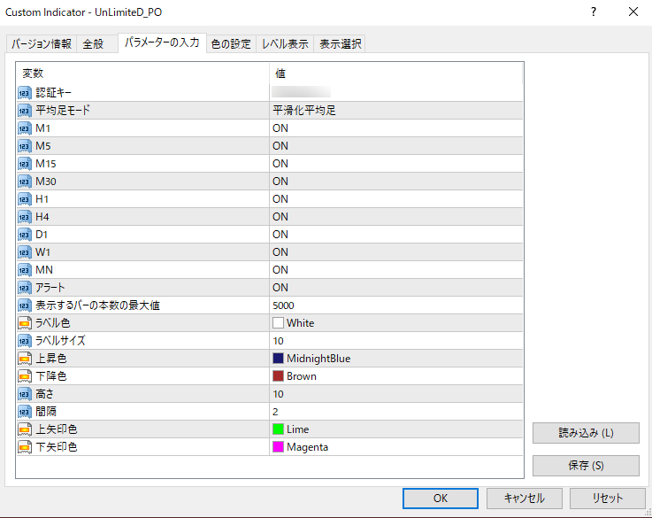Edit the 認証キー value field
The height and width of the screenshot is (518, 652).
395,93
